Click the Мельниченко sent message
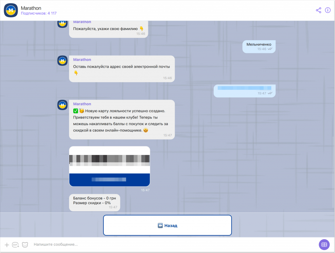 pos(259,46)
